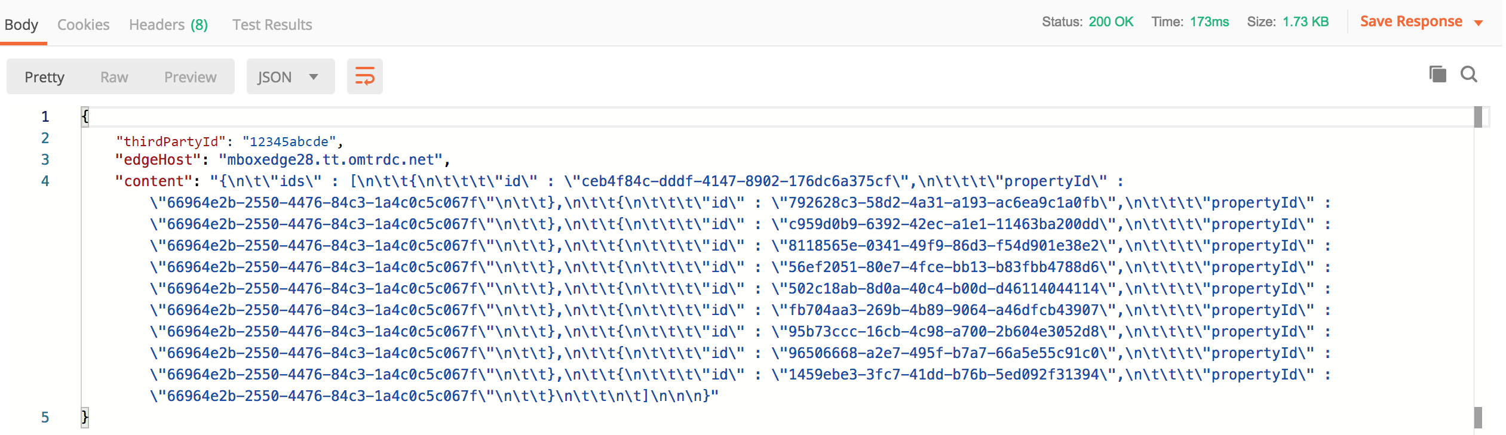Select the Pretty view mode

click(44, 77)
